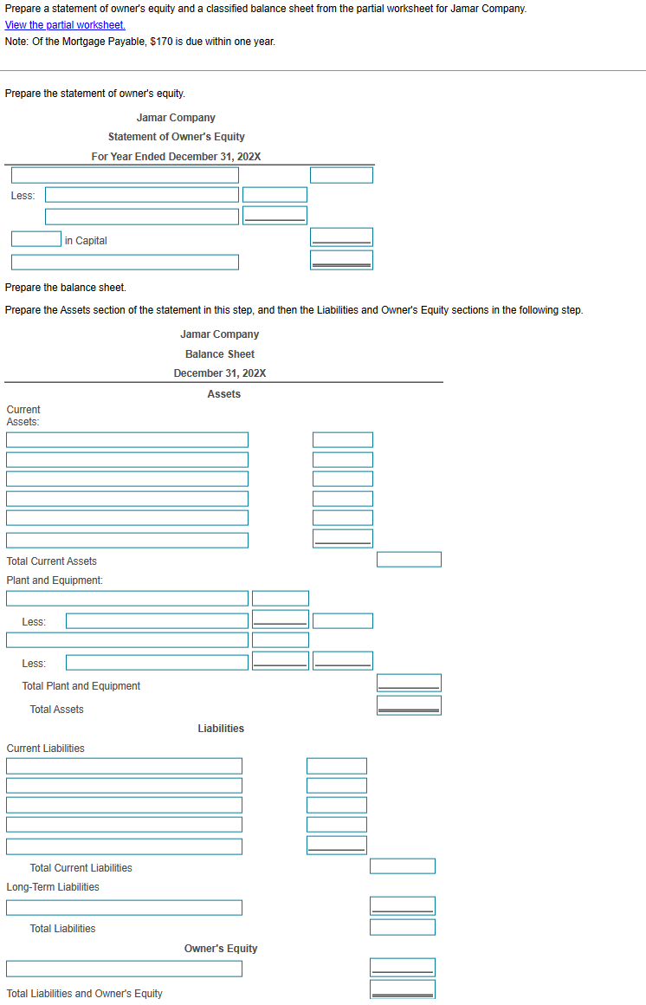The height and width of the screenshot is (1005, 646).
Task: Click the Total Current Assets amount field
Action: coord(408,559)
